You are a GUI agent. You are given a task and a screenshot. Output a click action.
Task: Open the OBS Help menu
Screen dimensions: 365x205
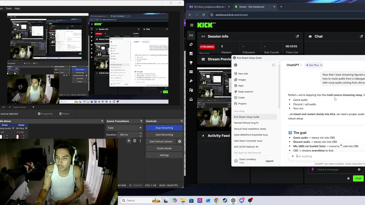pos(17,9)
